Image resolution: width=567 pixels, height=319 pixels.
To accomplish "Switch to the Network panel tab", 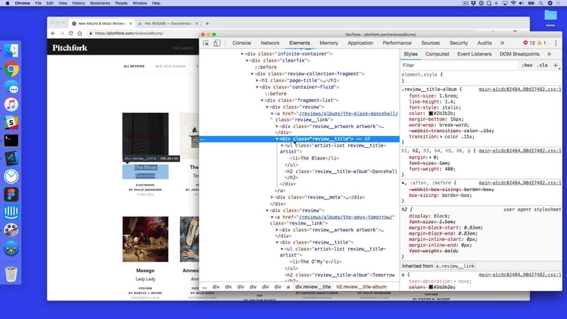I will [x=270, y=43].
